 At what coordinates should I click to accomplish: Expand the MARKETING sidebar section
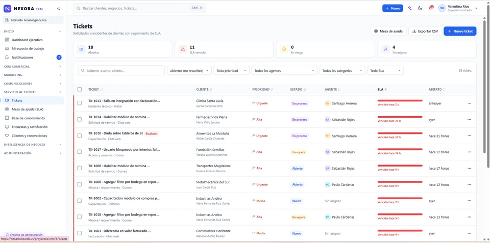[33, 75]
